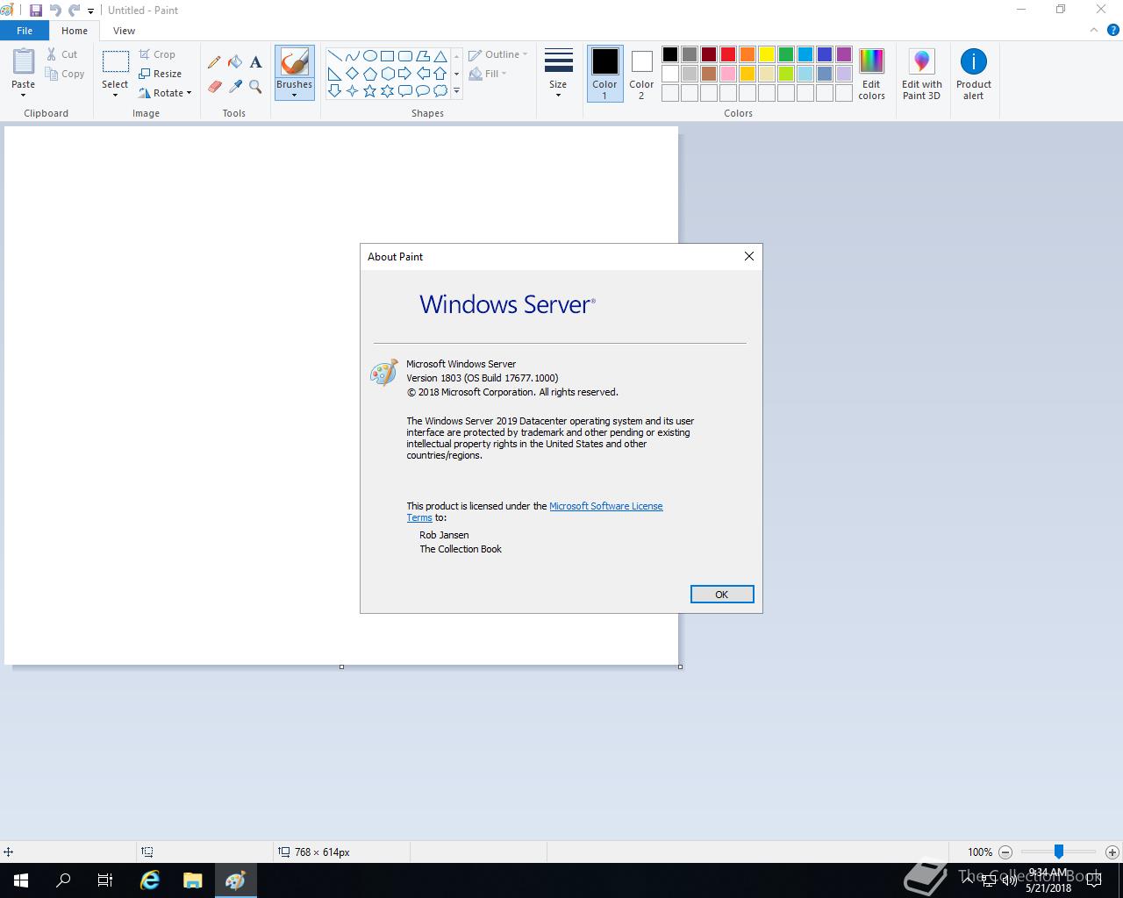Open the Resize and skew tool

pos(161,74)
